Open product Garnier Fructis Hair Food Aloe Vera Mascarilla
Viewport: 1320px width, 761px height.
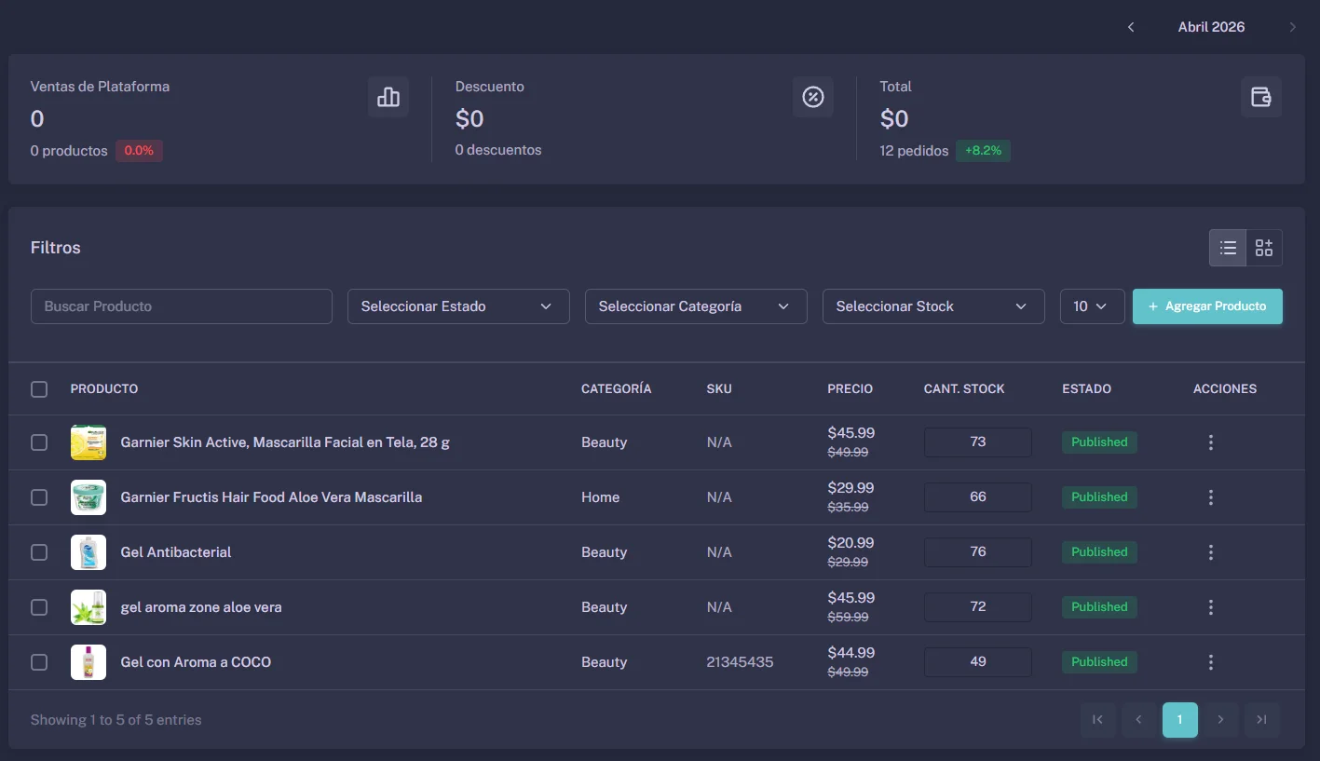[x=271, y=497]
